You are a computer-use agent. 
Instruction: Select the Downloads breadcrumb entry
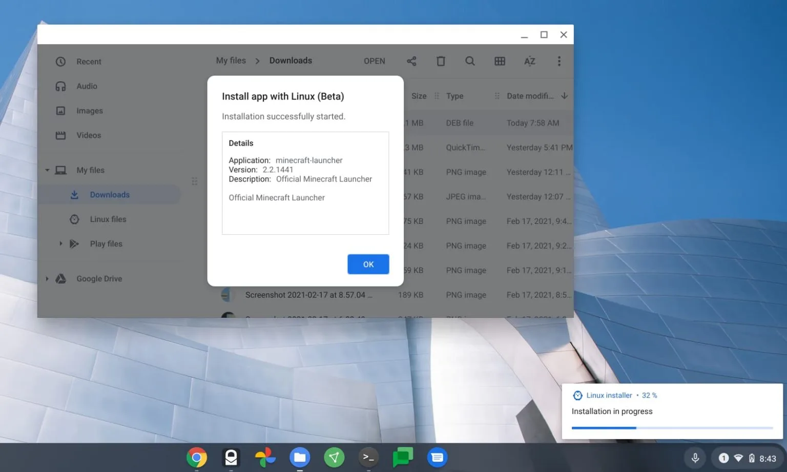point(291,60)
